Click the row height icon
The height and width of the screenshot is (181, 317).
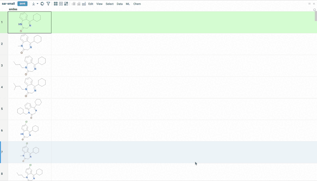pyautogui.click(x=73, y=4)
